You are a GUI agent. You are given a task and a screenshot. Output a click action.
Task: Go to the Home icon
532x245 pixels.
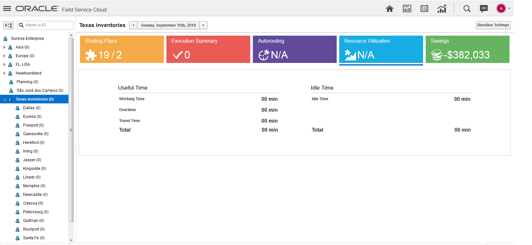(390, 9)
